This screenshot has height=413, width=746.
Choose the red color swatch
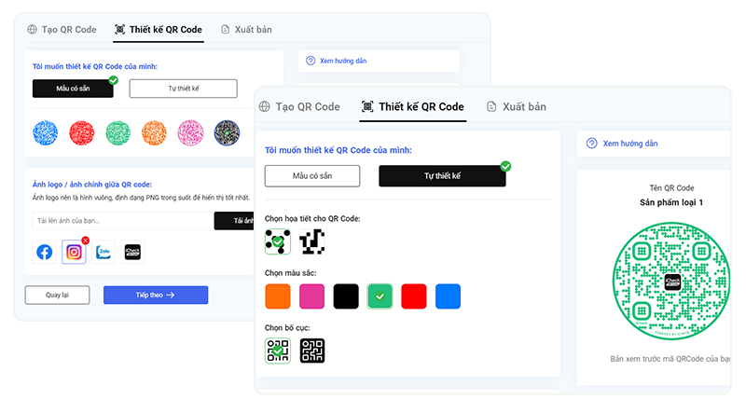(x=414, y=296)
